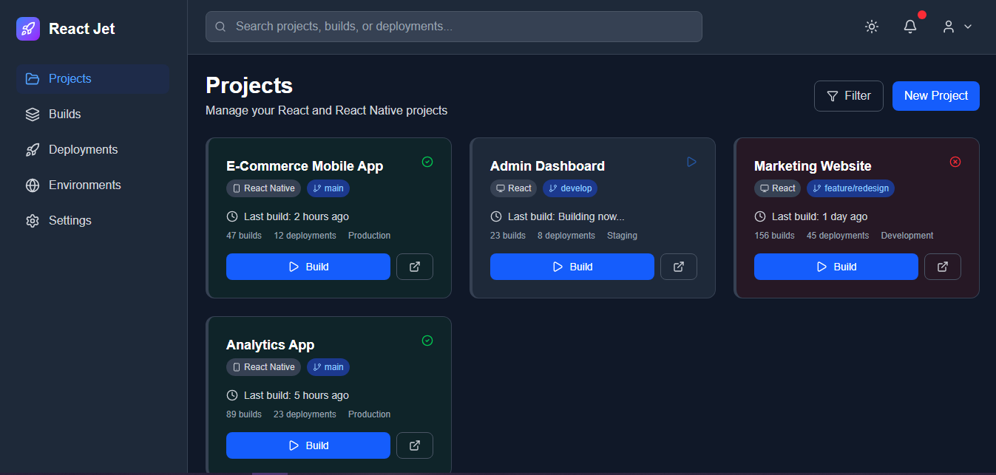Click '156 builds' on Marketing Website
The image size is (996, 475).
pos(774,236)
